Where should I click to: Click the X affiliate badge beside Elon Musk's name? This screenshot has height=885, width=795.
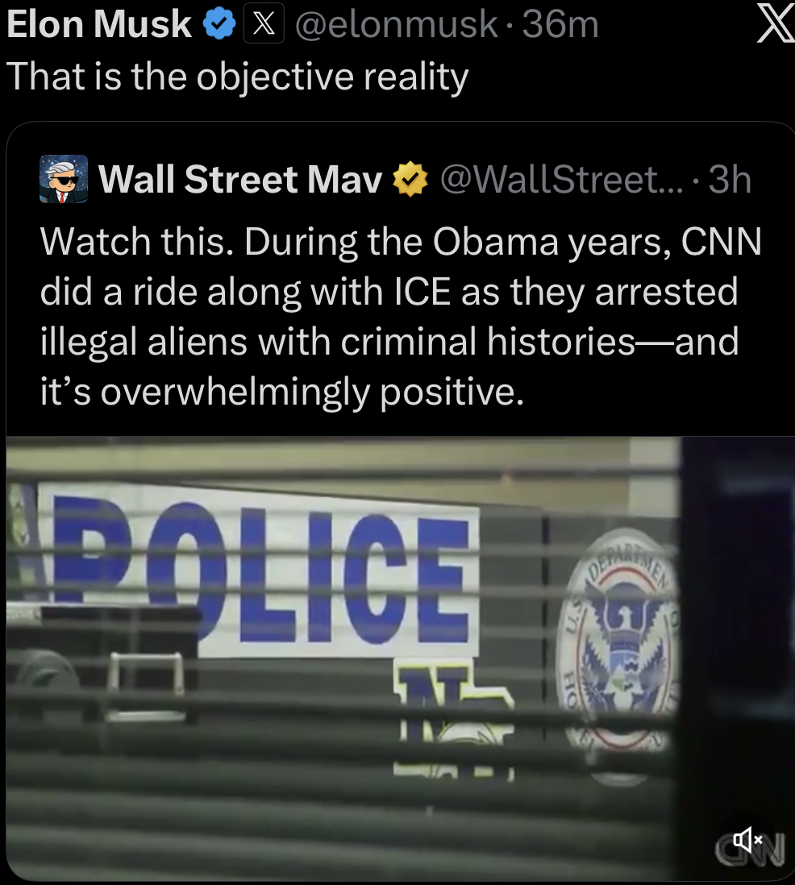coord(264,23)
